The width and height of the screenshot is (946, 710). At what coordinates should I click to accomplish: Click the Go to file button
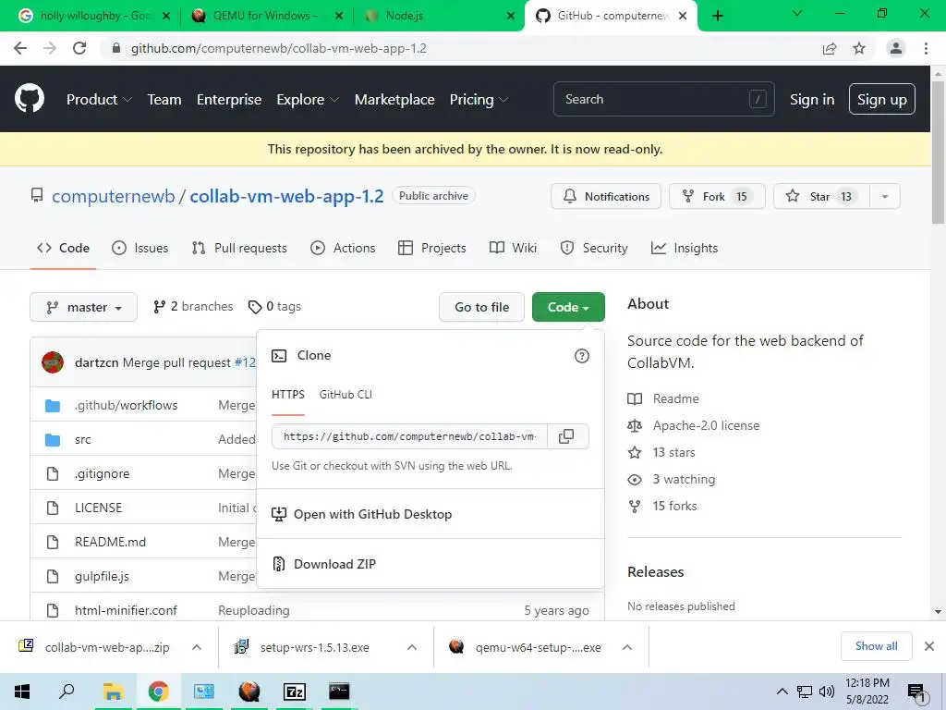pyautogui.click(x=481, y=307)
